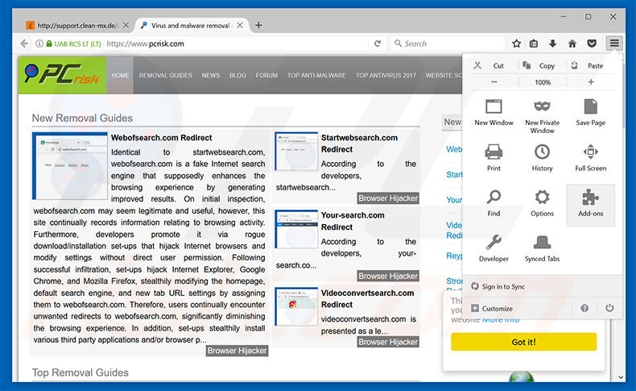Open a New Private Window
The width and height of the screenshot is (636, 391).
point(543,116)
